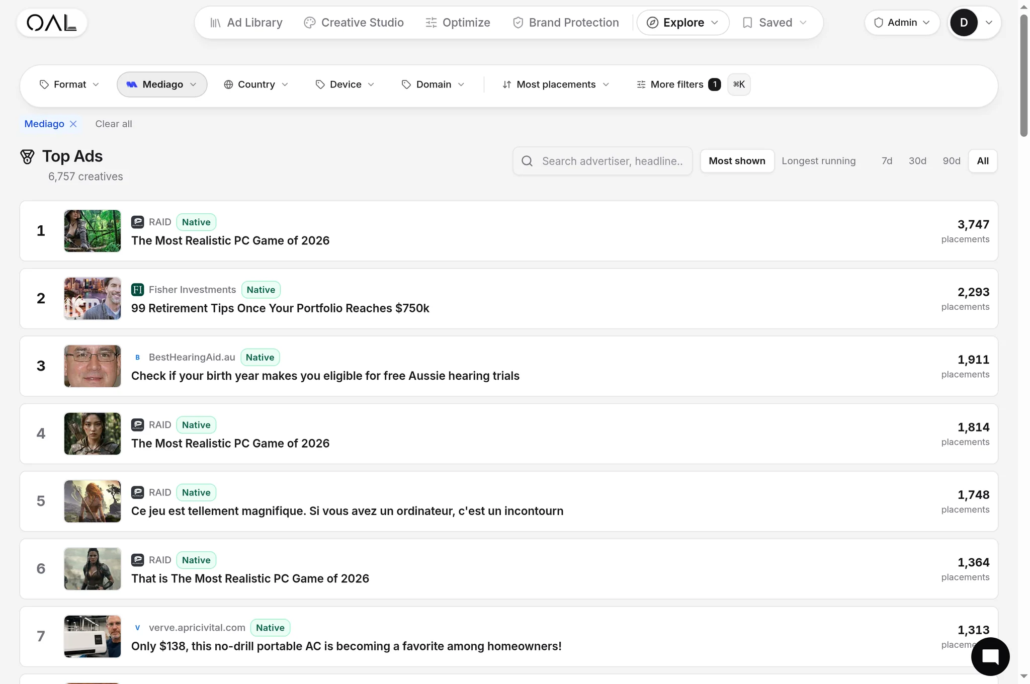Open the chat support bubble
Screen dimensions: 1030x684
[990, 656]
